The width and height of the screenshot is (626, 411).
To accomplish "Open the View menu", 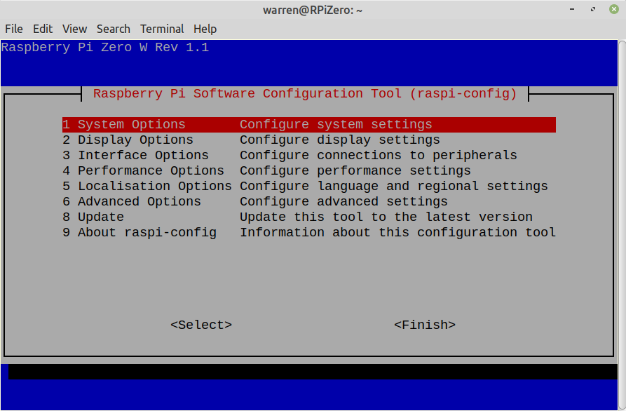I will tap(74, 29).
